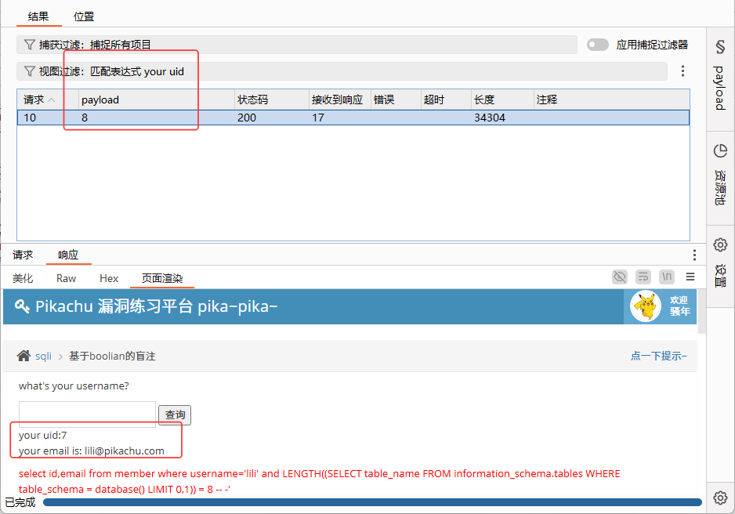Open the sqli breadcrumb link
Image resolution: width=735 pixels, height=514 pixels.
[x=43, y=356]
